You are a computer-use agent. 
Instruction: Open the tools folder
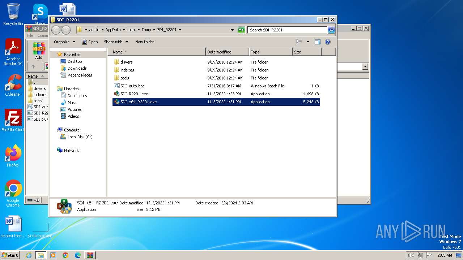(124, 78)
